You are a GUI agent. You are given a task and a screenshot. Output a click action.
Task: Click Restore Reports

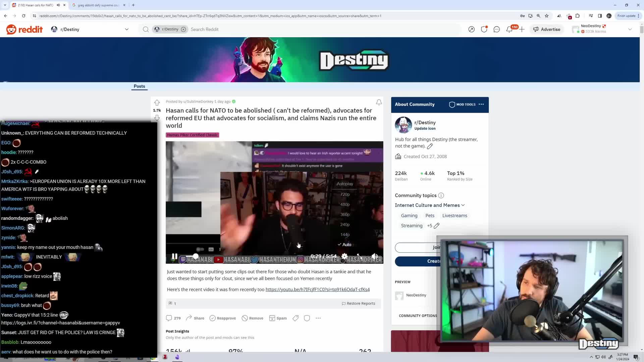click(358, 304)
